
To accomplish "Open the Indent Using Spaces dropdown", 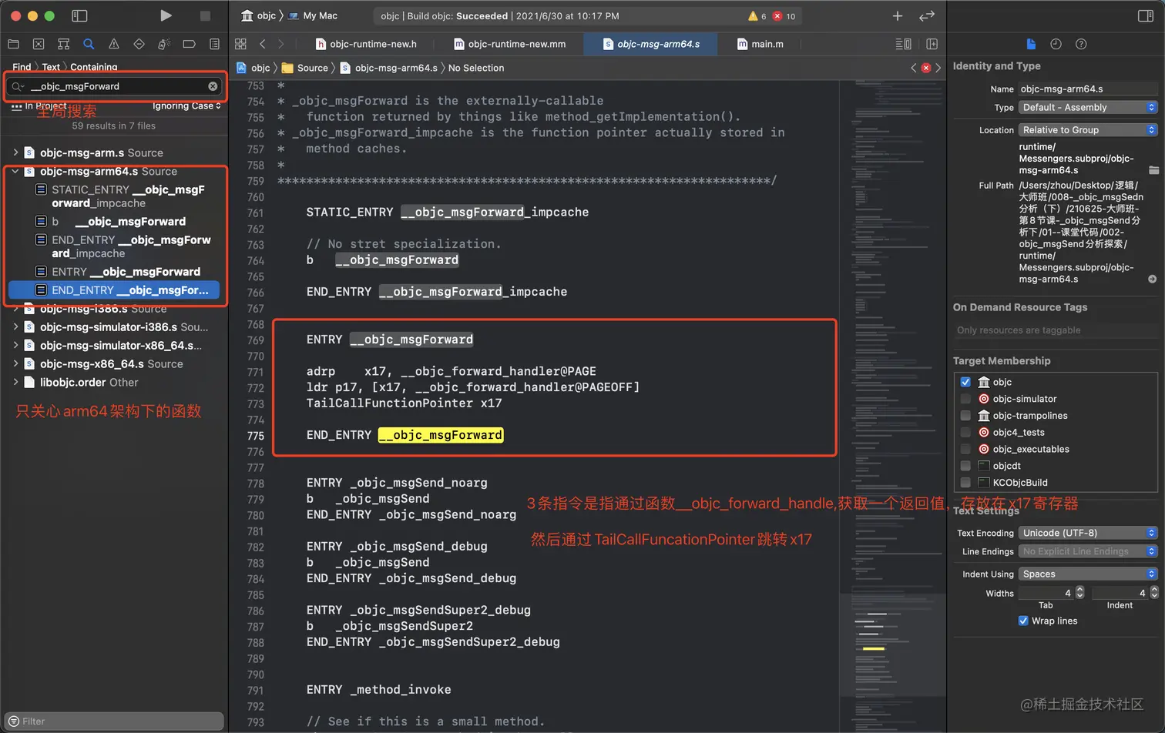I will (1088, 574).
